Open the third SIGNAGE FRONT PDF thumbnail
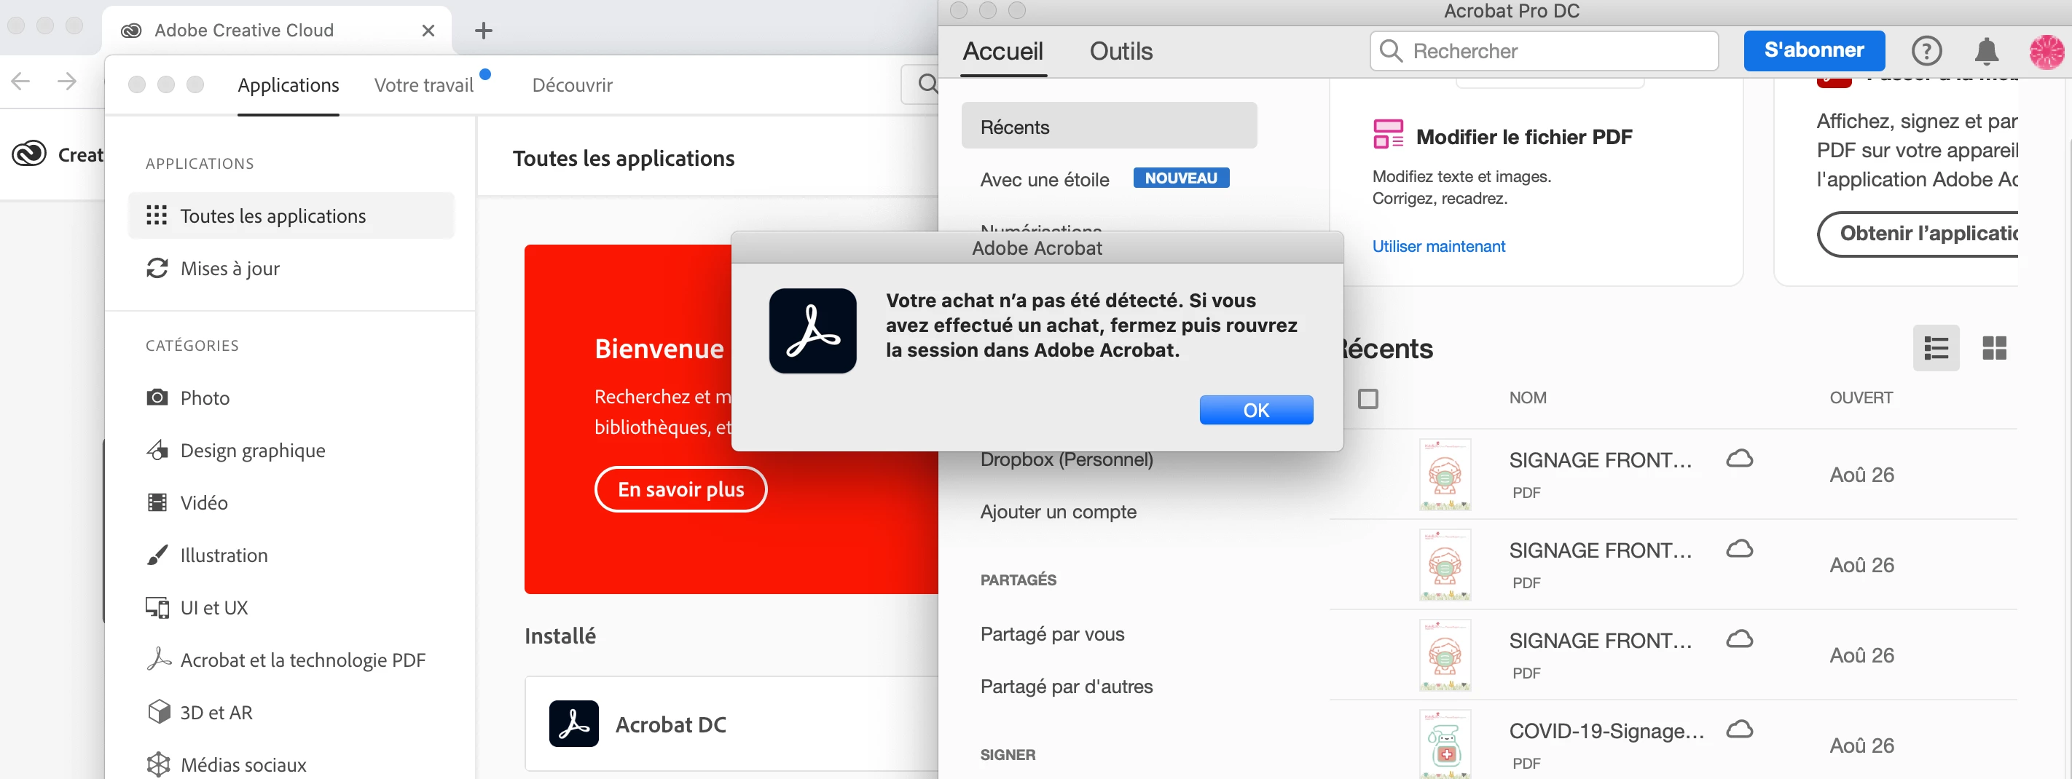Screen dimensions: 2072x779 coord(1445,655)
